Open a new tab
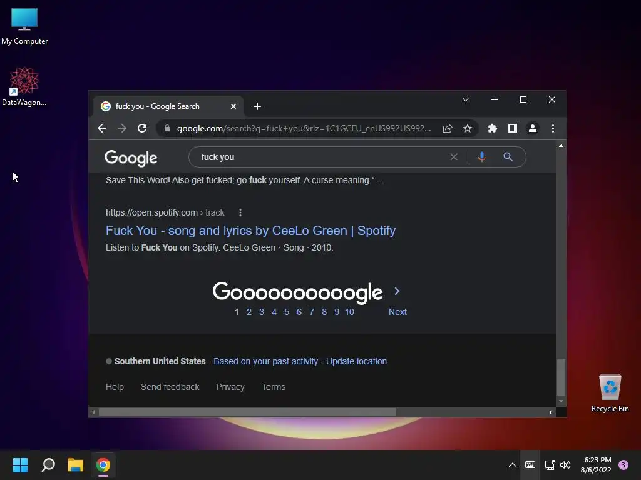Screen dimensions: 641x480 [x=257, y=106]
